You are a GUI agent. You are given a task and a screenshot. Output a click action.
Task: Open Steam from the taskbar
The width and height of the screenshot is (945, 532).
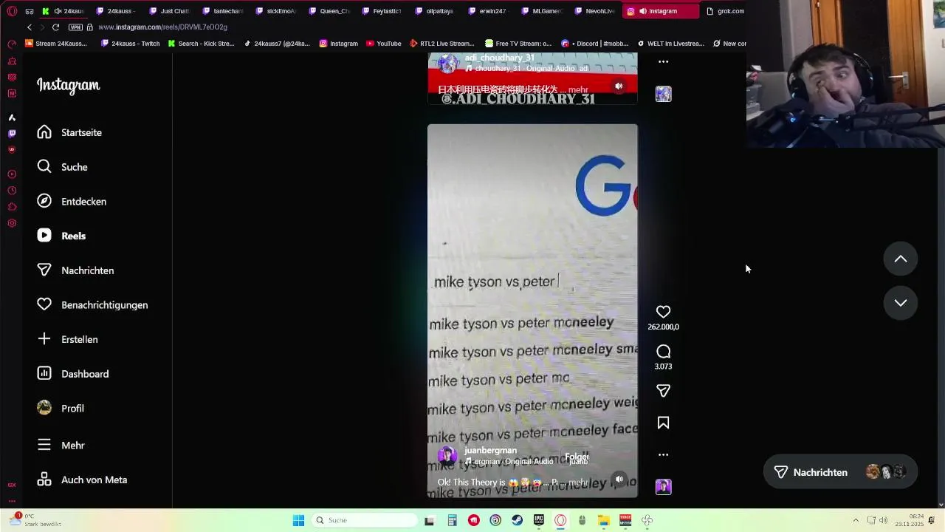(517, 520)
